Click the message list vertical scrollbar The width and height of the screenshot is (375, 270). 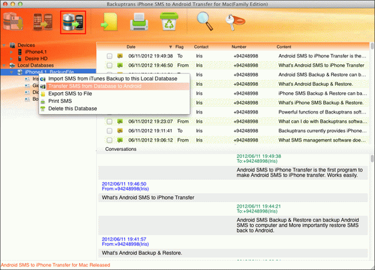[372, 46]
